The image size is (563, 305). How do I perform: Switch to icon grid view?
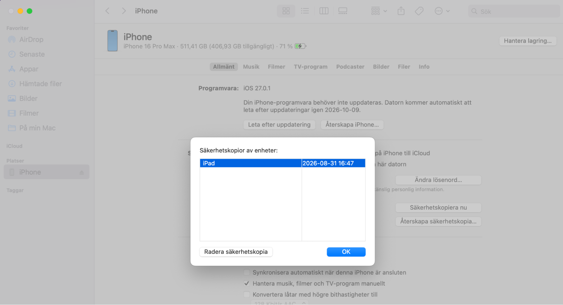pyautogui.click(x=286, y=11)
